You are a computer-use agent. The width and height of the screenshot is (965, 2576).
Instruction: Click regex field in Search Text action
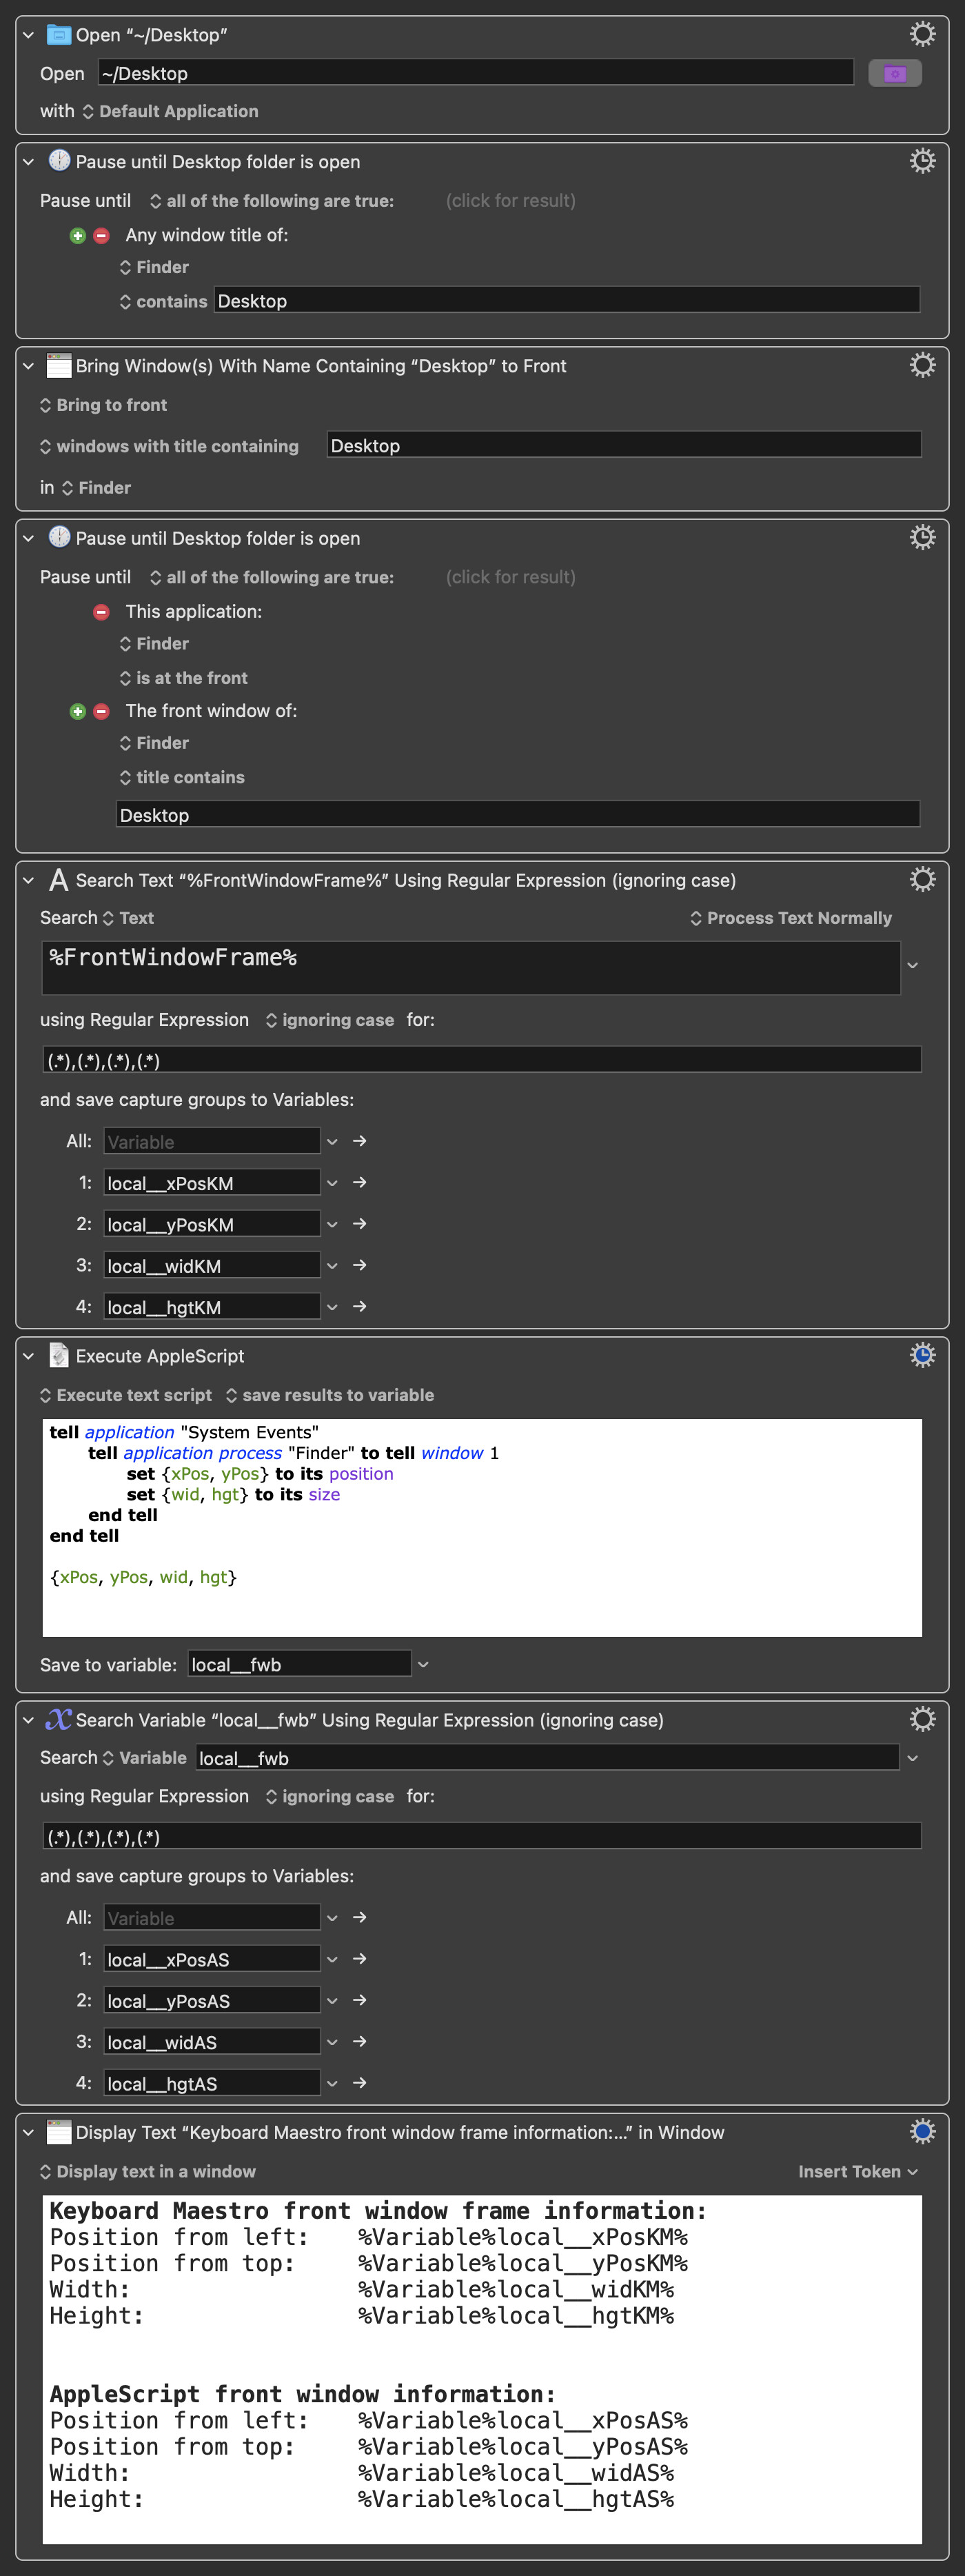pyautogui.click(x=482, y=1060)
